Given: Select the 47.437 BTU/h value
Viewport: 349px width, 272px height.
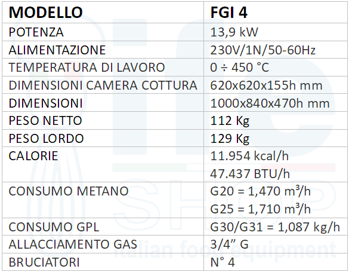Looking at the screenshot, I should (x=250, y=173).
